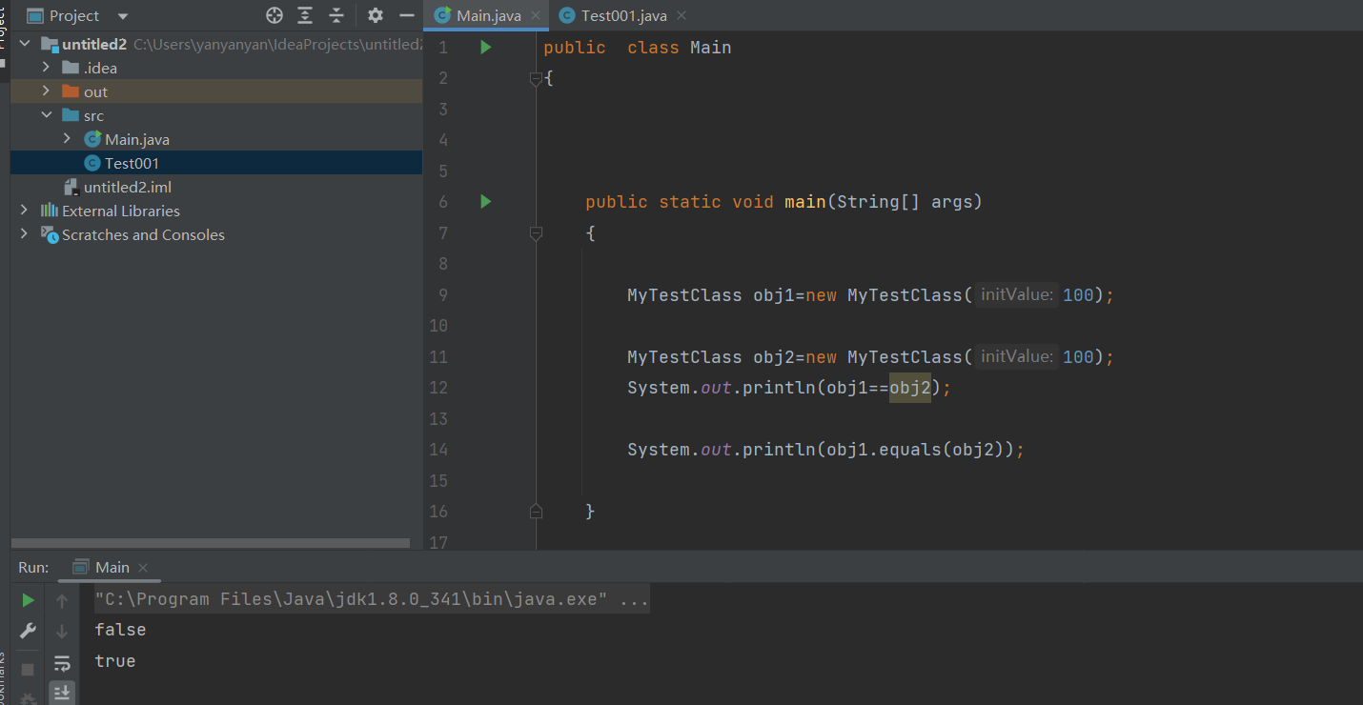Click the java.exe command line in console
The image size is (1363, 705).
click(x=372, y=599)
